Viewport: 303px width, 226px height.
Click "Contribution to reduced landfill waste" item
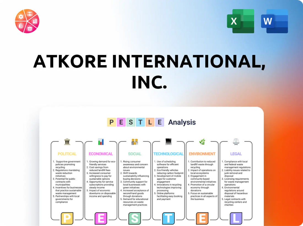coord(202,164)
